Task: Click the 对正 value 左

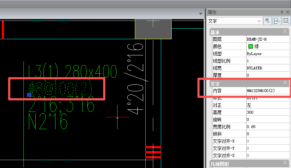Action: pos(249,105)
